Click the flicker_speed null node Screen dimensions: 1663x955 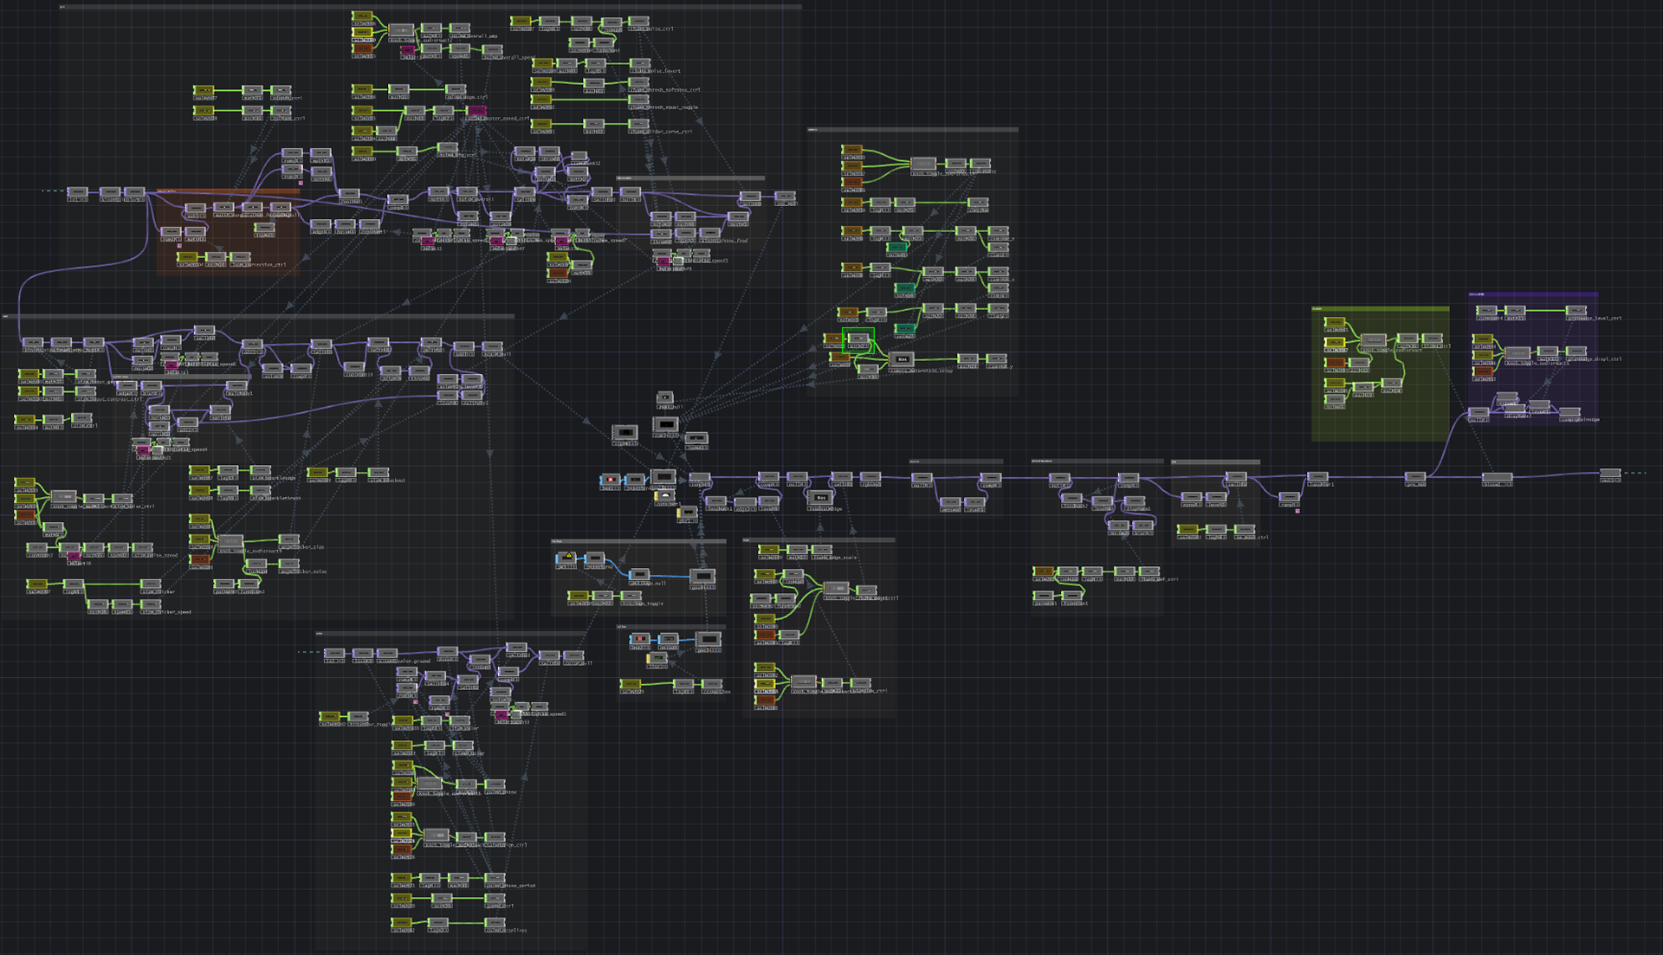click(x=151, y=604)
